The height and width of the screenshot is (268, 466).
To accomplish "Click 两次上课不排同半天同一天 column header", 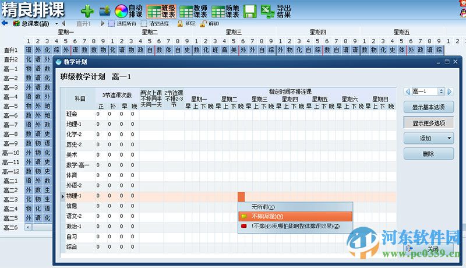I will tap(151, 98).
